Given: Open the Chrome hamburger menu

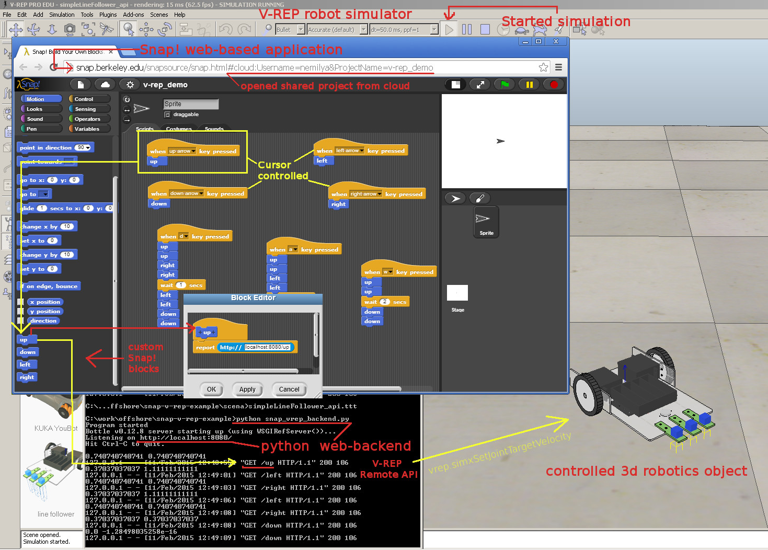Looking at the screenshot, I should (558, 67).
